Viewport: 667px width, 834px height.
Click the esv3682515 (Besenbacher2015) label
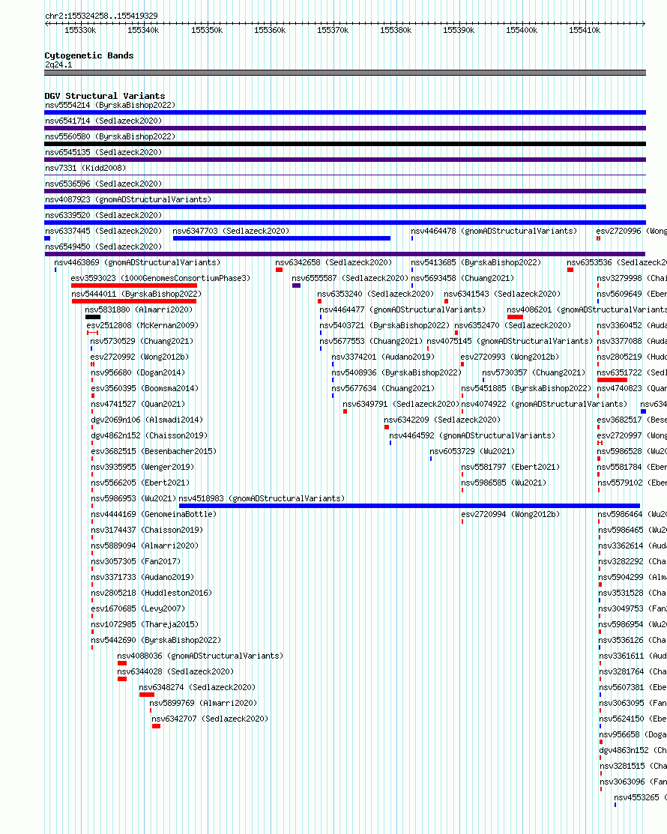154,451
